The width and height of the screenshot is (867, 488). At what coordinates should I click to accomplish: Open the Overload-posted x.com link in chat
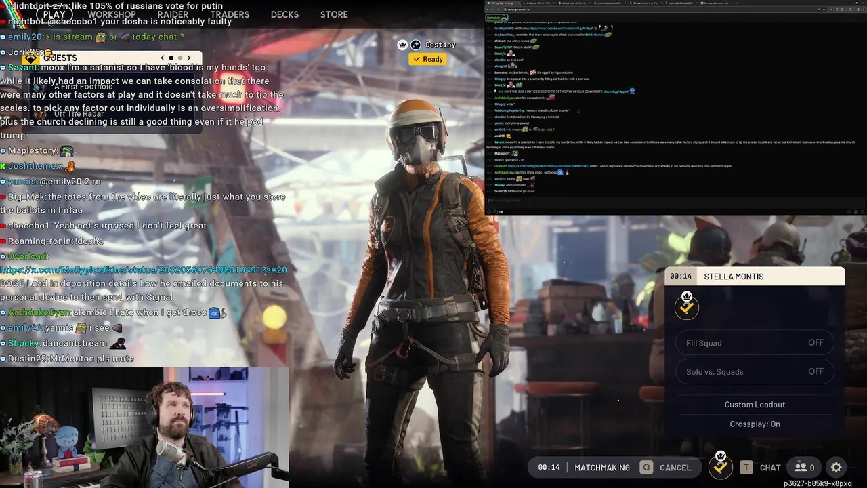point(144,270)
